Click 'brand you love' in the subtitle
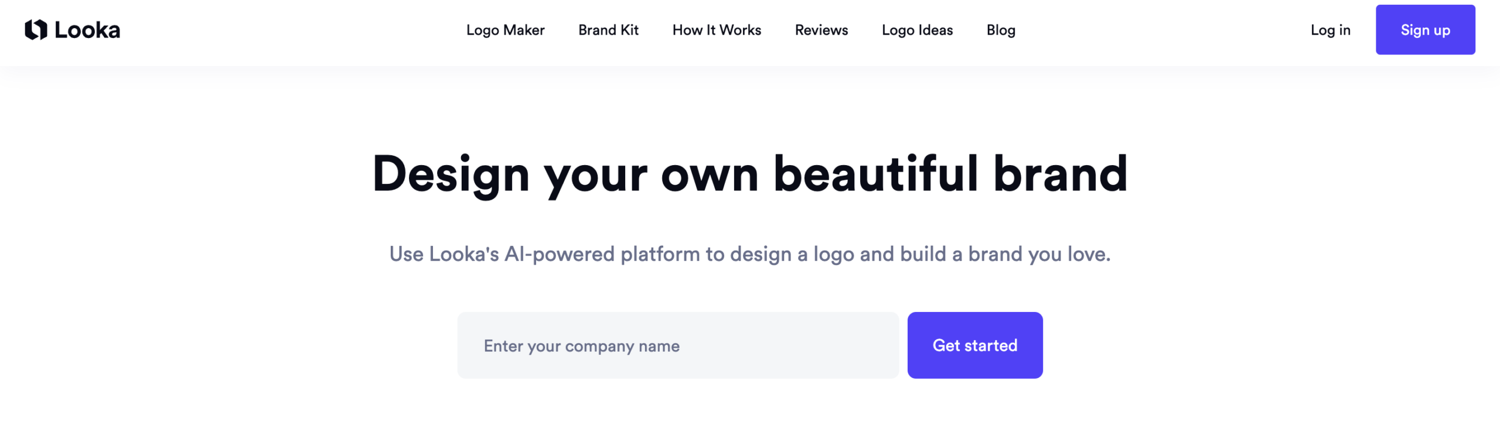Image resolution: width=1500 pixels, height=425 pixels. click(x=1039, y=254)
